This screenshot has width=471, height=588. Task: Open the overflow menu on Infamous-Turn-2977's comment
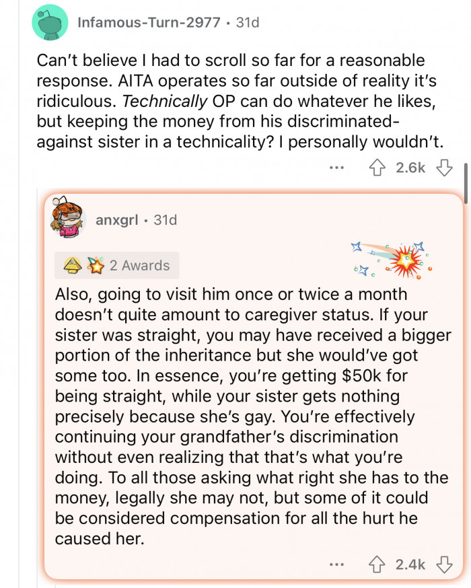(x=336, y=168)
